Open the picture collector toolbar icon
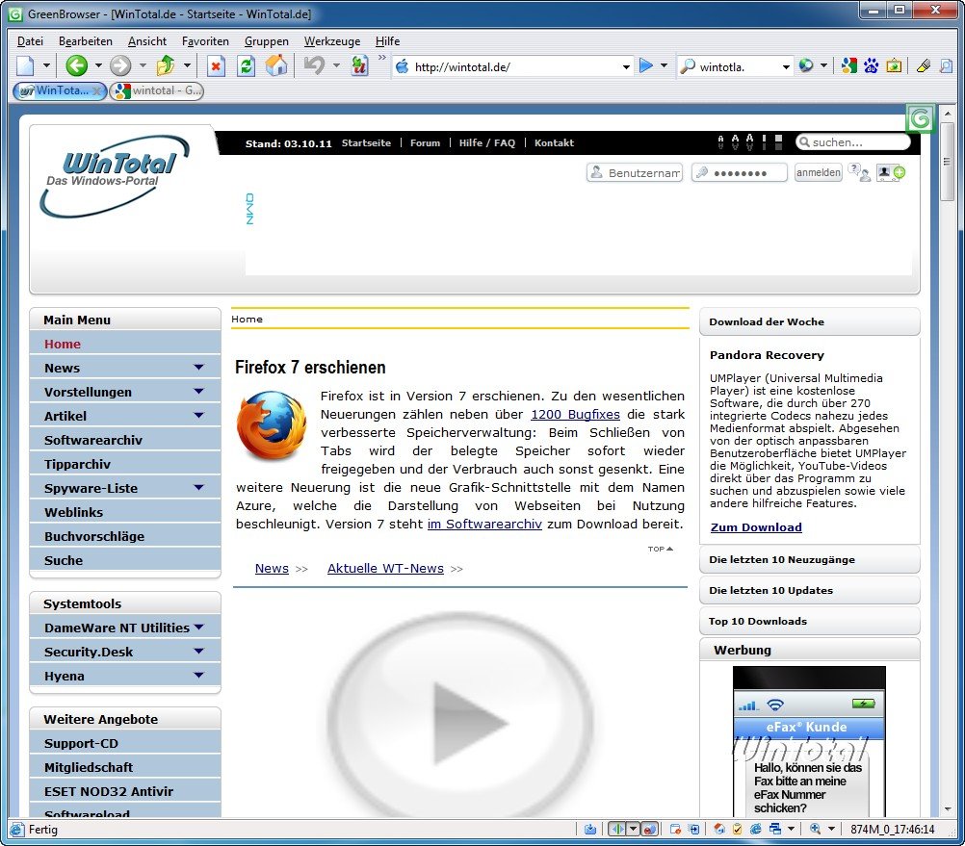 [x=894, y=65]
